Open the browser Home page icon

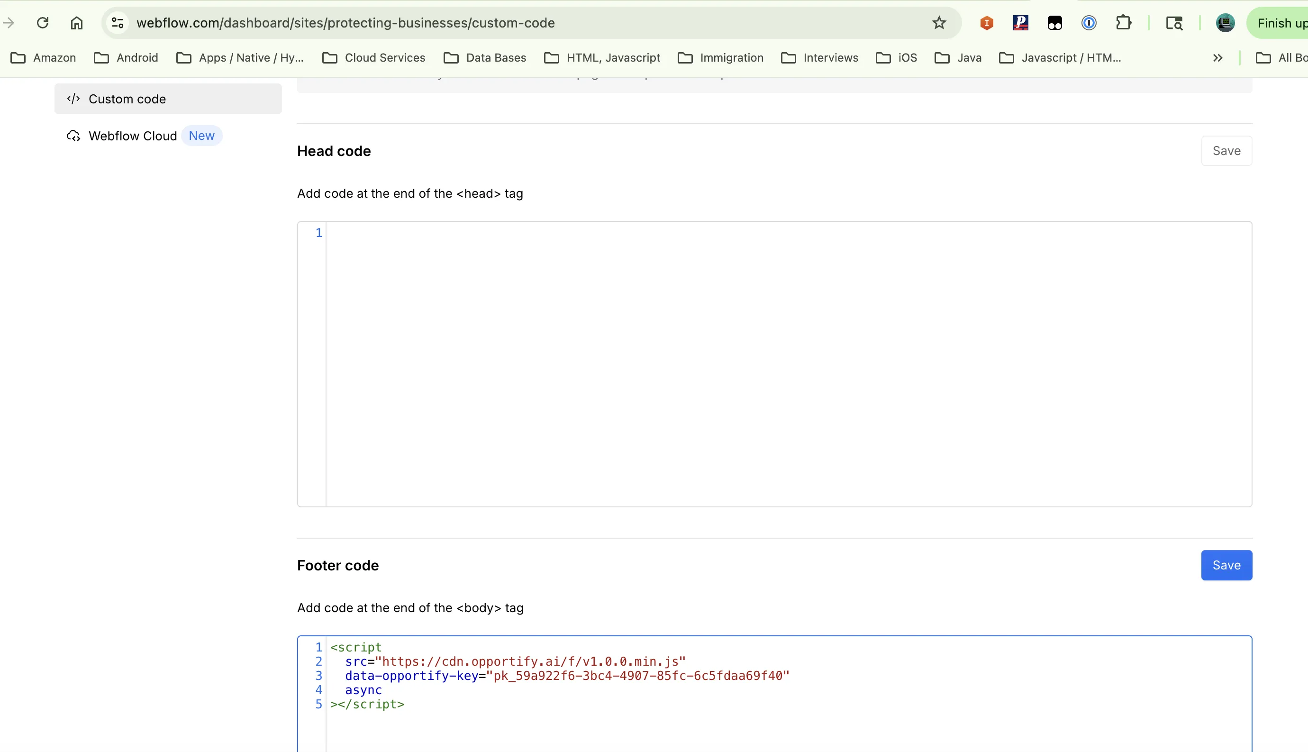pyautogui.click(x=76, y=23)
